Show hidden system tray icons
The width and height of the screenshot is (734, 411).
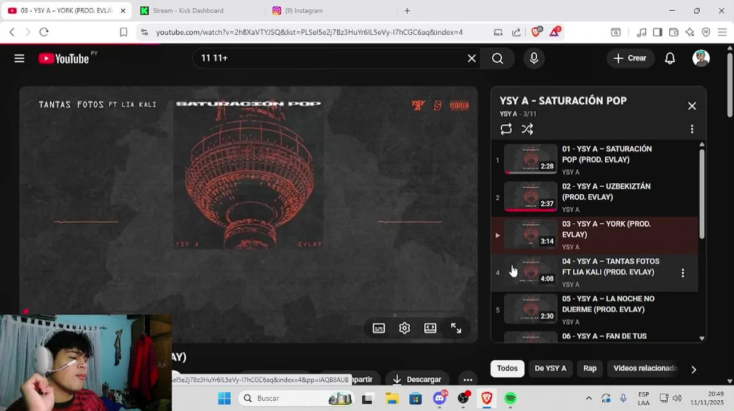point(589,398)
